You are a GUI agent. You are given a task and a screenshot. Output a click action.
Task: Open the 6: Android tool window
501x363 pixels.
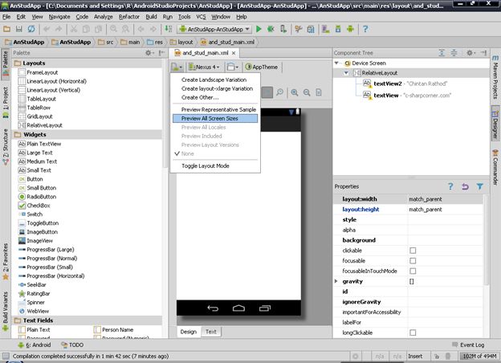click(x=35, y=345)
